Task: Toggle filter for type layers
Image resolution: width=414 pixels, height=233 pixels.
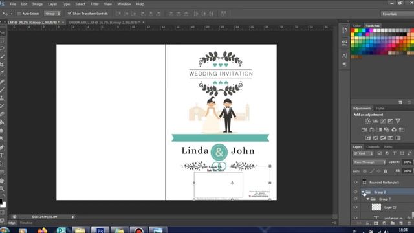Action: tap(395, 153)
